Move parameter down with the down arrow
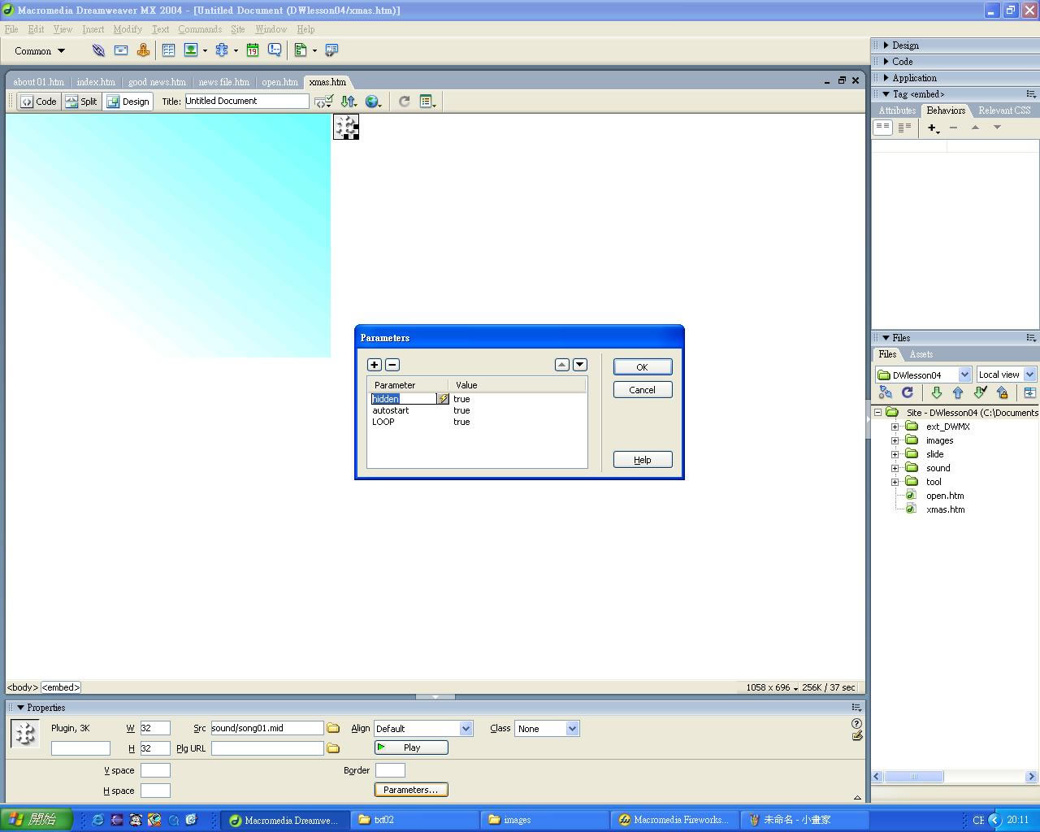Image resolution: width=1040 pixels, height=832 pixels. pos(580,365)
